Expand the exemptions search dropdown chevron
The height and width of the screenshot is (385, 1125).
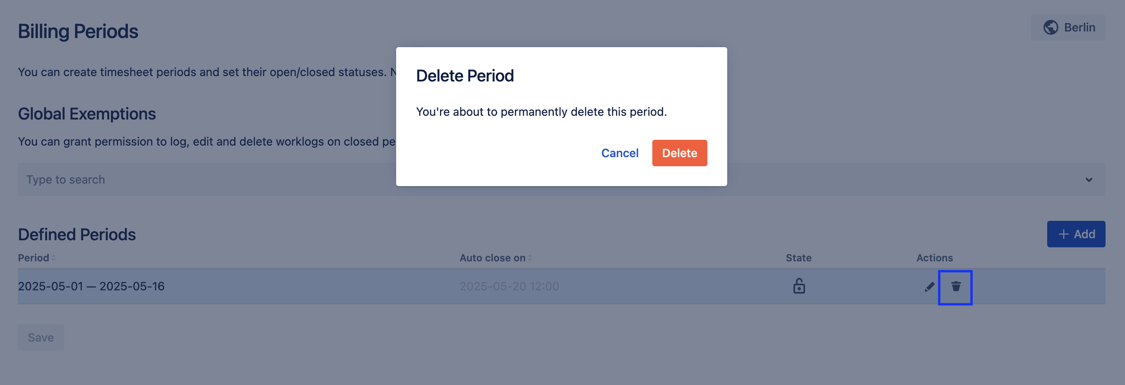(1088, 180)
